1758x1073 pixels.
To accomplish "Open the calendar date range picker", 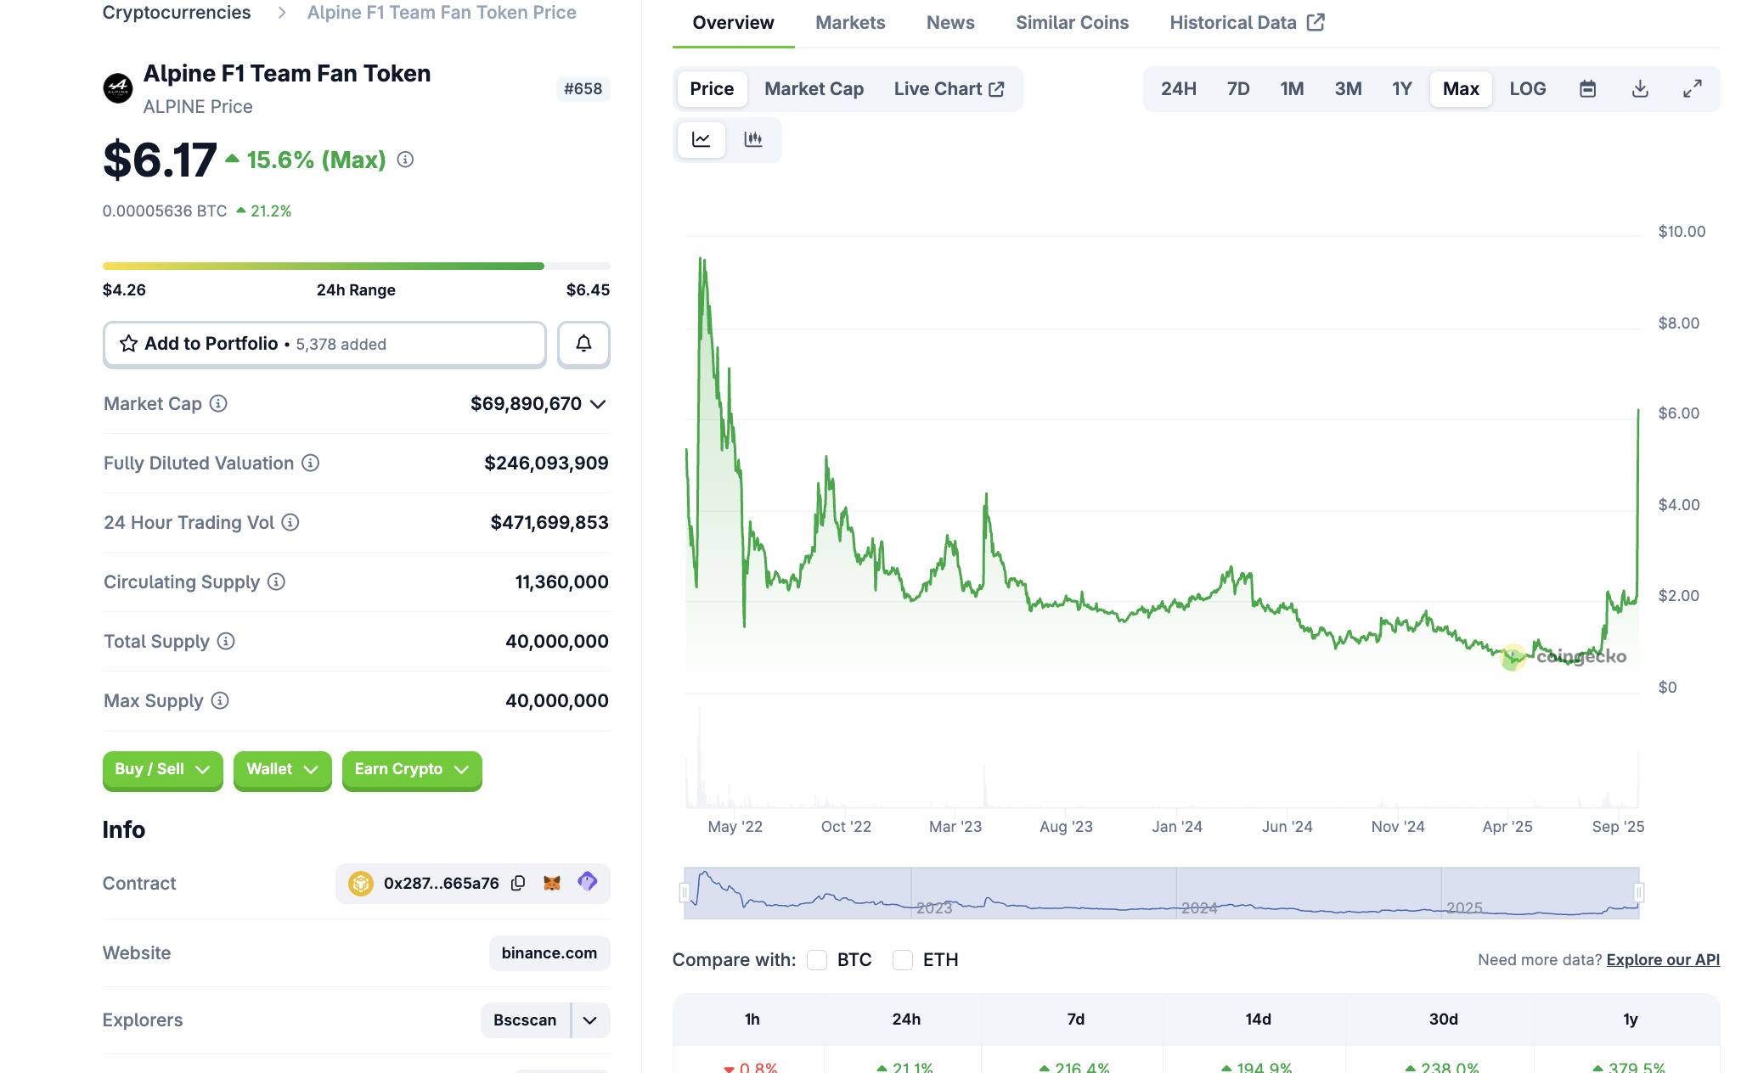I will 1587,89.
